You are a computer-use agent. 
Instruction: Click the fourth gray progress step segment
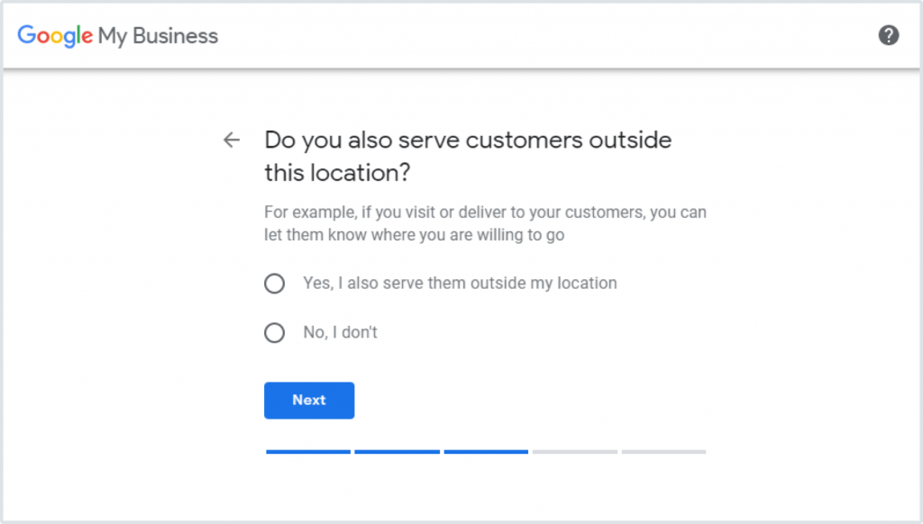pos(575,451)
